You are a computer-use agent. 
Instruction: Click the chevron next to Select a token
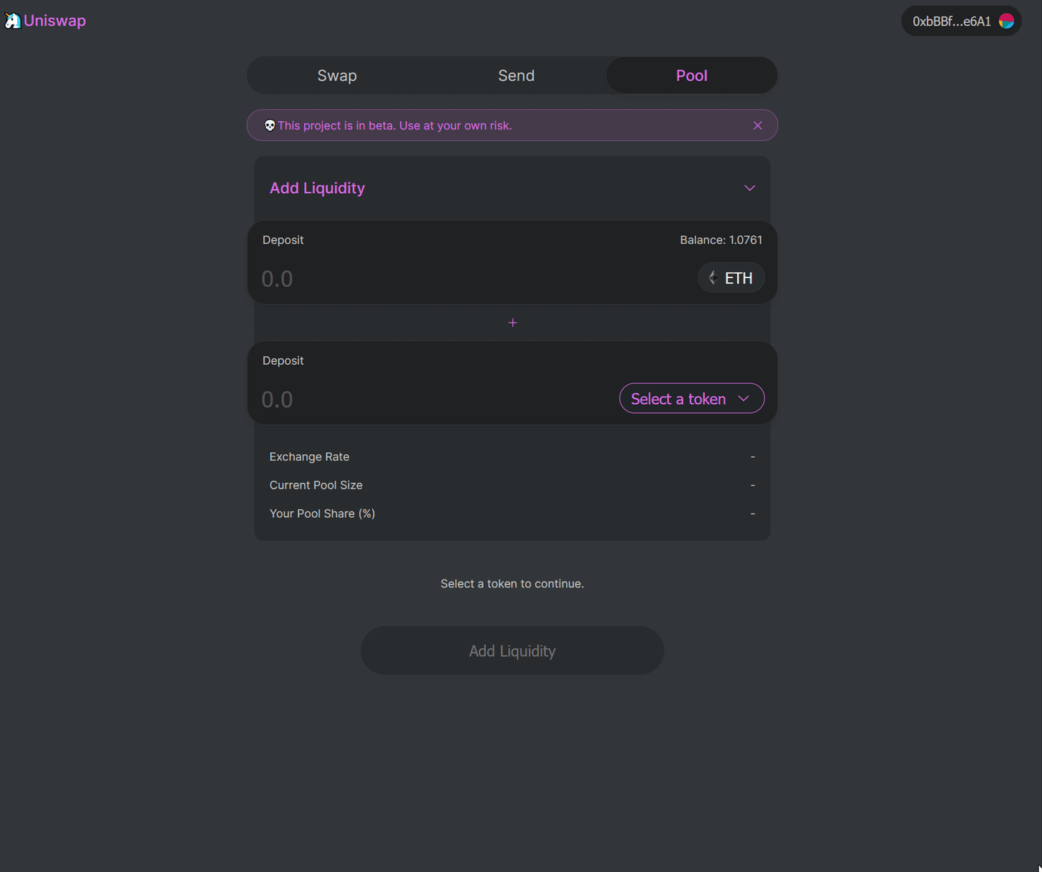pyautogui.click(x=743, y=398)
